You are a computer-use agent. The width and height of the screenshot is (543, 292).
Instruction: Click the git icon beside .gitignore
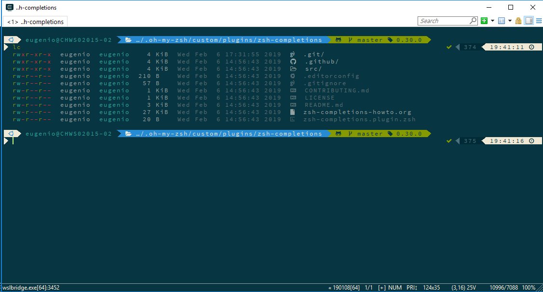point(293,83)
